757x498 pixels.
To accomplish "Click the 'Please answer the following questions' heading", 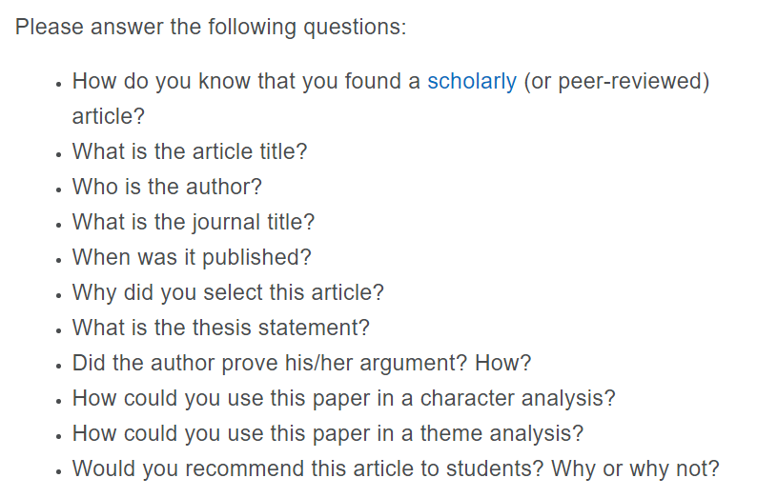I will (x=211, y=27).
